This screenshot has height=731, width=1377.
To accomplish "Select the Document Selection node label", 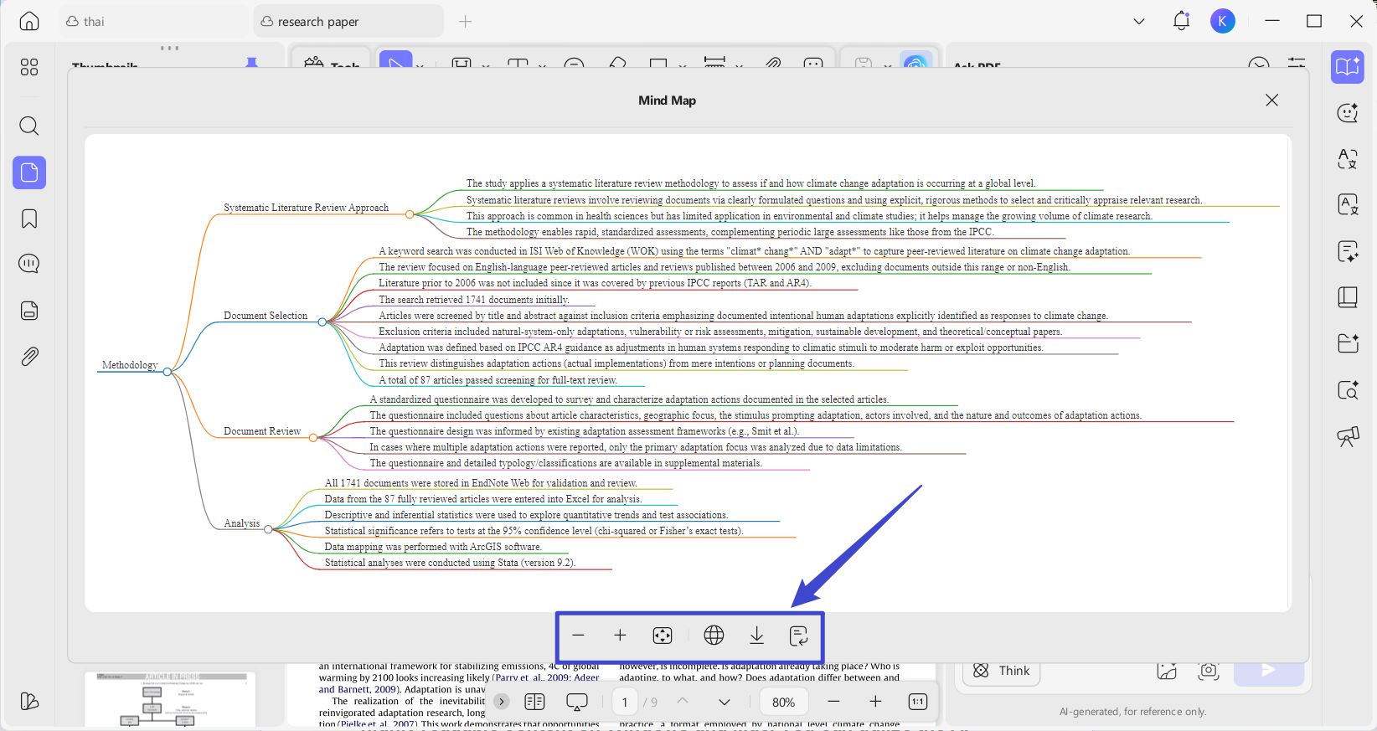I will (x=266, y=316).
